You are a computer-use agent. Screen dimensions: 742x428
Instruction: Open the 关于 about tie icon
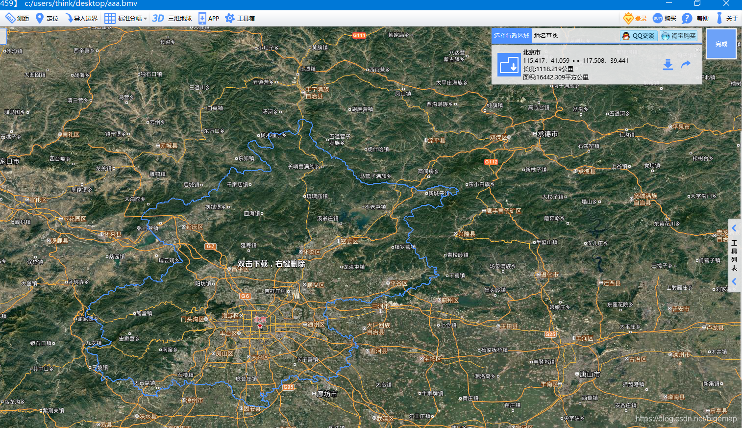click(x=727, y=18)
